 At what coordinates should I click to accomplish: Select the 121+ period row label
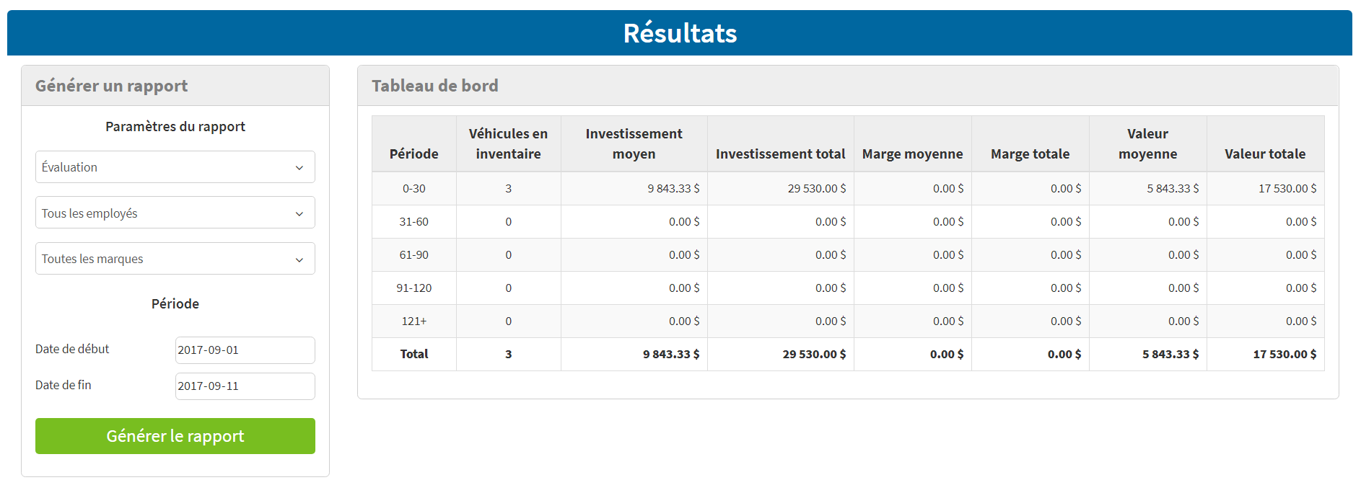tap(413, 321)
